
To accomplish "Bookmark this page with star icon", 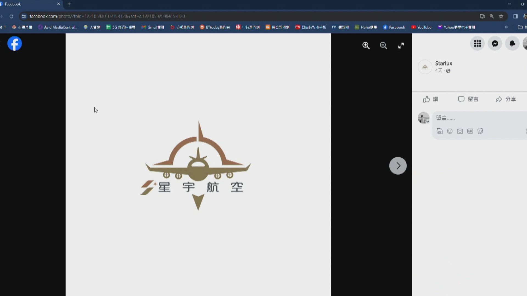I will tap(501, 16).
